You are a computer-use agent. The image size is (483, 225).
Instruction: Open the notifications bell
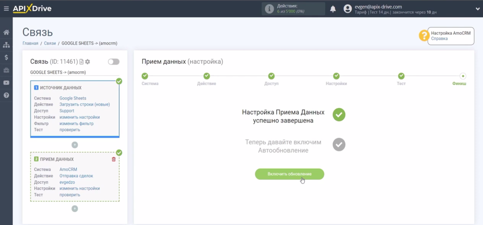click(333, 9)
